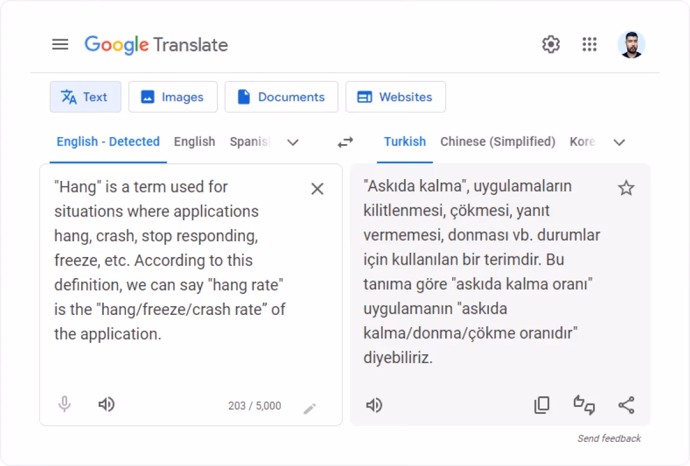The width and height of the screenshot is (690, 466).
Task: Open the hamburger main menu
Action: click(x=60, y=44)
